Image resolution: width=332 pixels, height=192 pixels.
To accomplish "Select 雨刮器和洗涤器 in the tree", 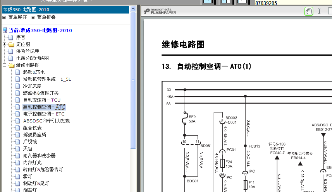I will pos(39,156).
